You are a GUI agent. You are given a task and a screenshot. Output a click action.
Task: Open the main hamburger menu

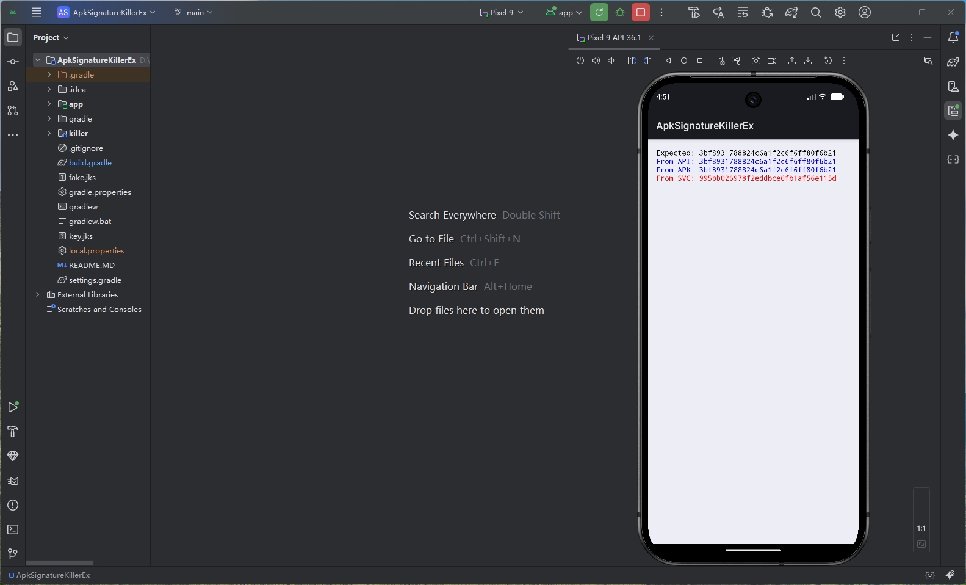[37, 12]
